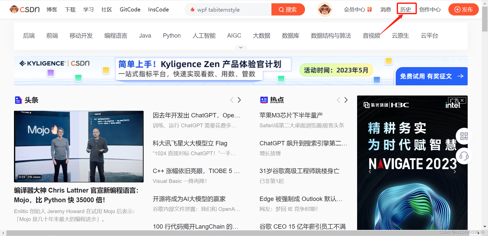Select the 编程语言 category tab

(x=116, y=36)
